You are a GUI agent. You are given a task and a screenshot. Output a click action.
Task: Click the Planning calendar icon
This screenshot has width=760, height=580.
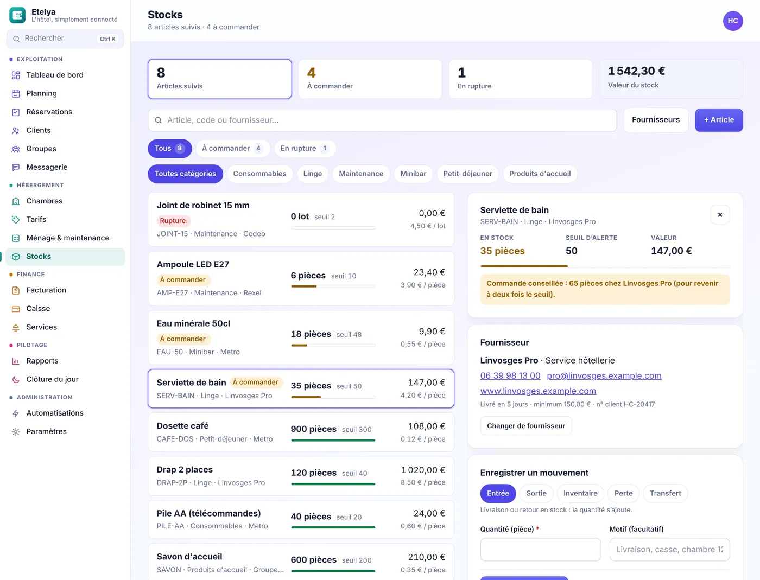click(x=16, y=94)
